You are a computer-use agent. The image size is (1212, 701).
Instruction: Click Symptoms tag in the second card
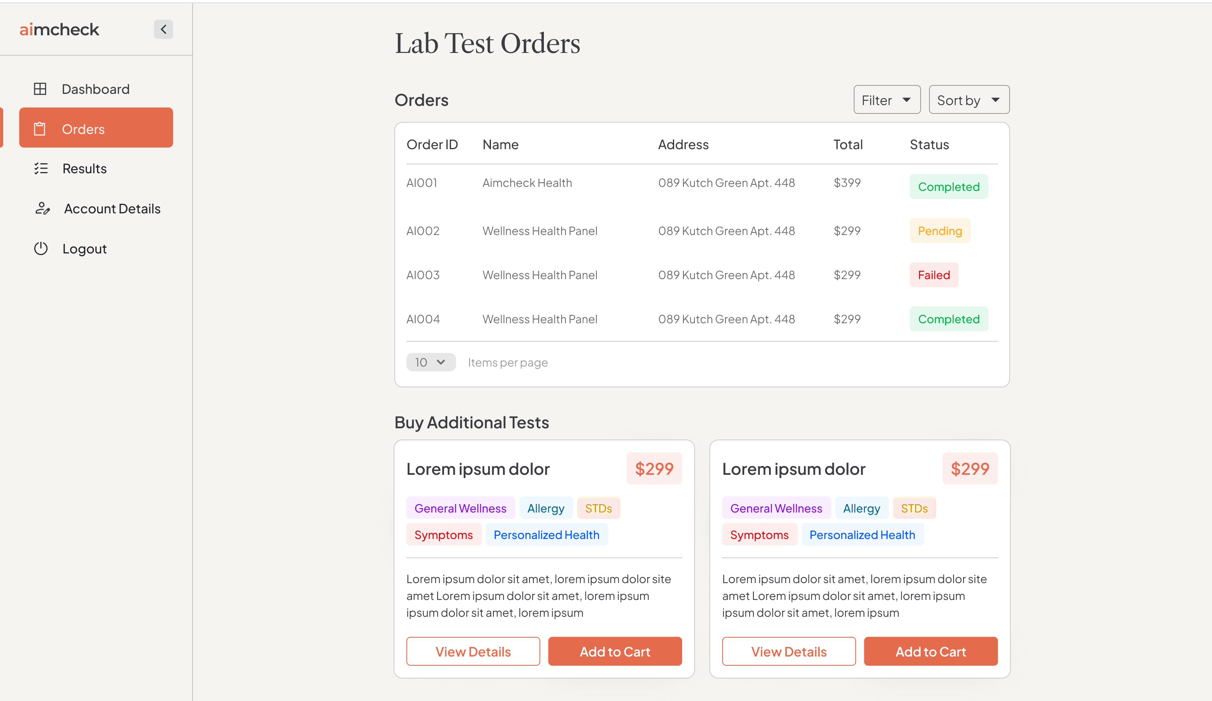click(760, 535)
